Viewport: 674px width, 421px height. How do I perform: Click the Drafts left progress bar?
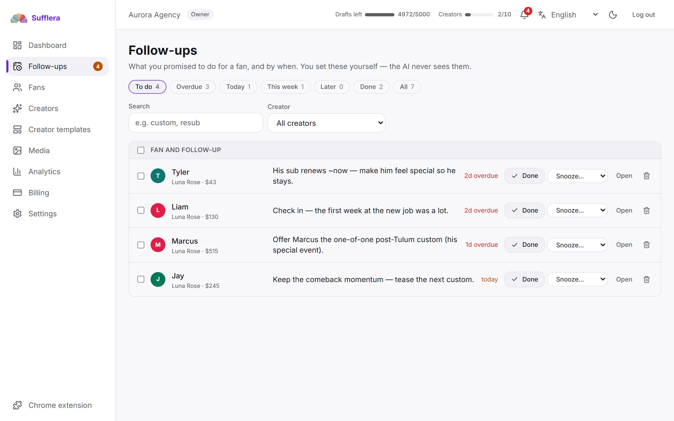click(x=379, y=15)
